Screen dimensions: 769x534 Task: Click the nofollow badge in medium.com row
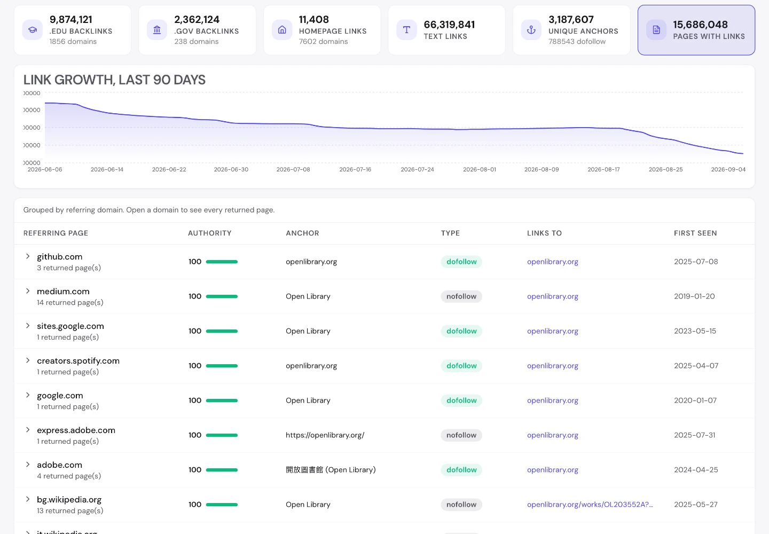[x=461, y=296]
